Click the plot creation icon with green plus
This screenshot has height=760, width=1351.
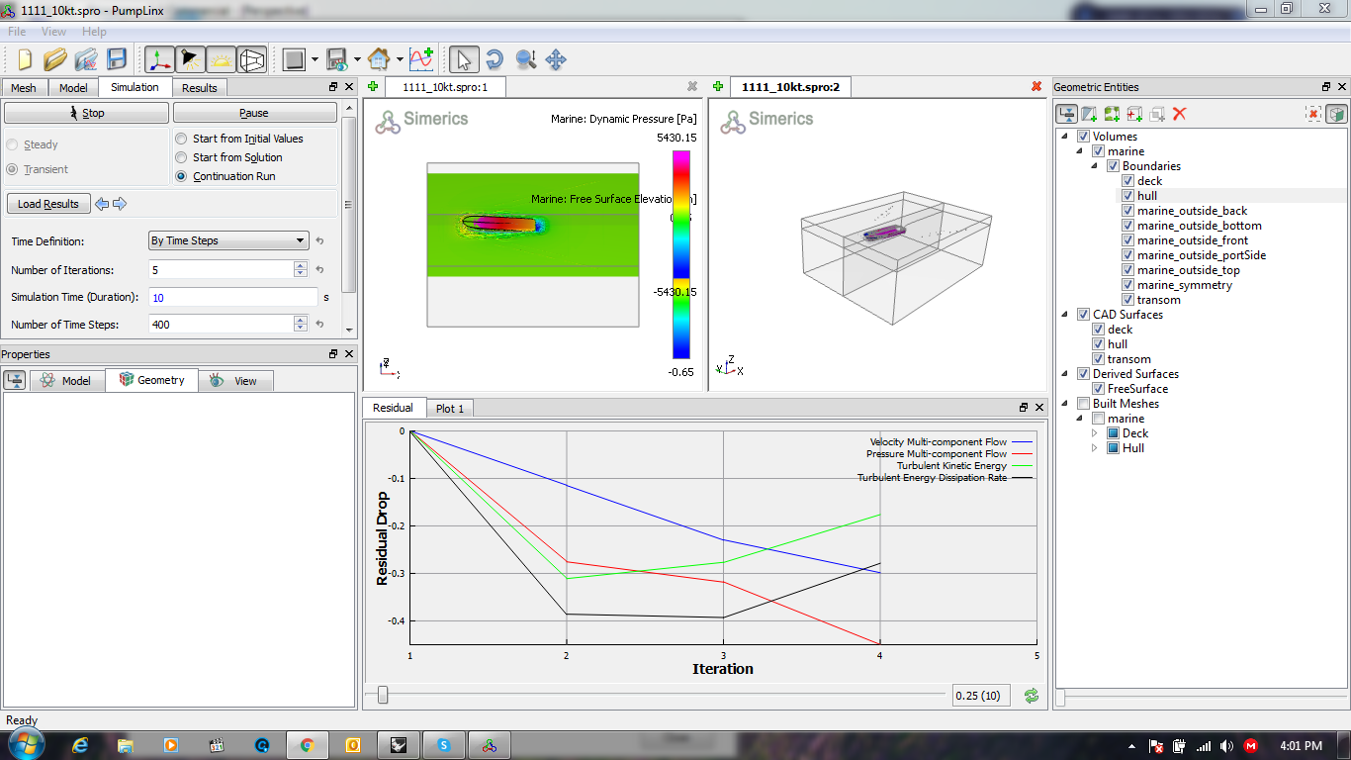pyautogui.click(x=421, y=59)
